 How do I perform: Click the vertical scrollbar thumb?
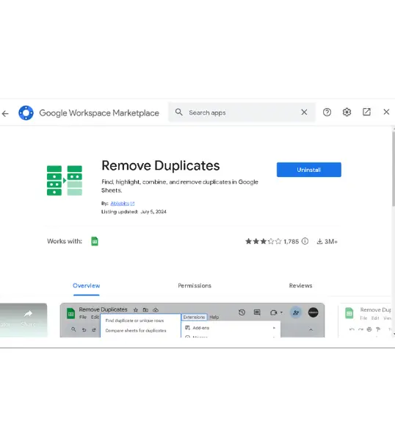click(x=394, y=168)
